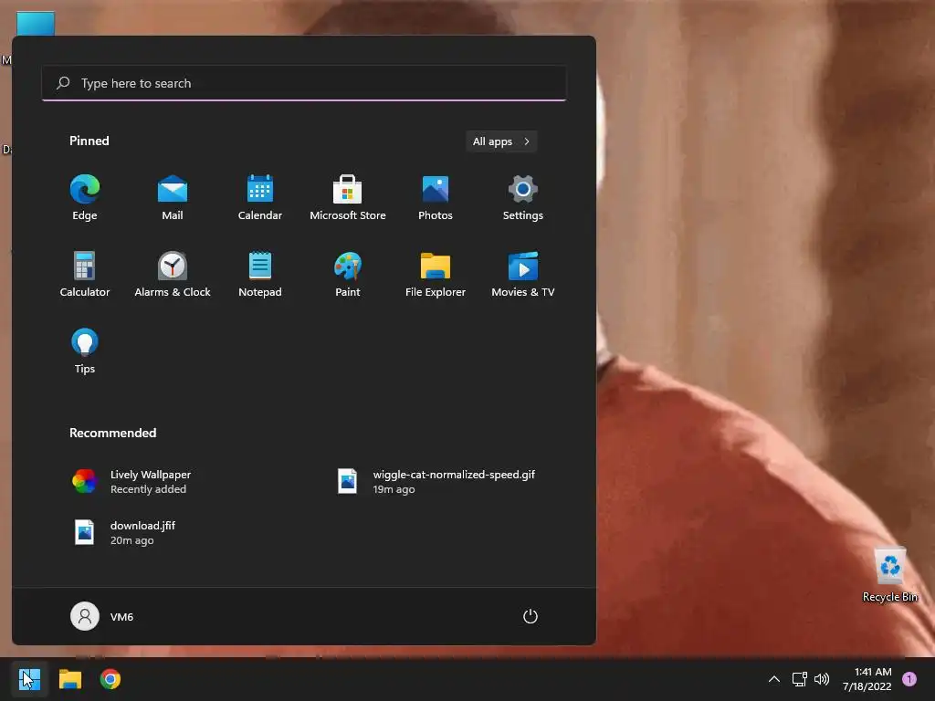Open the Calendar app

[x=260, y=197]
